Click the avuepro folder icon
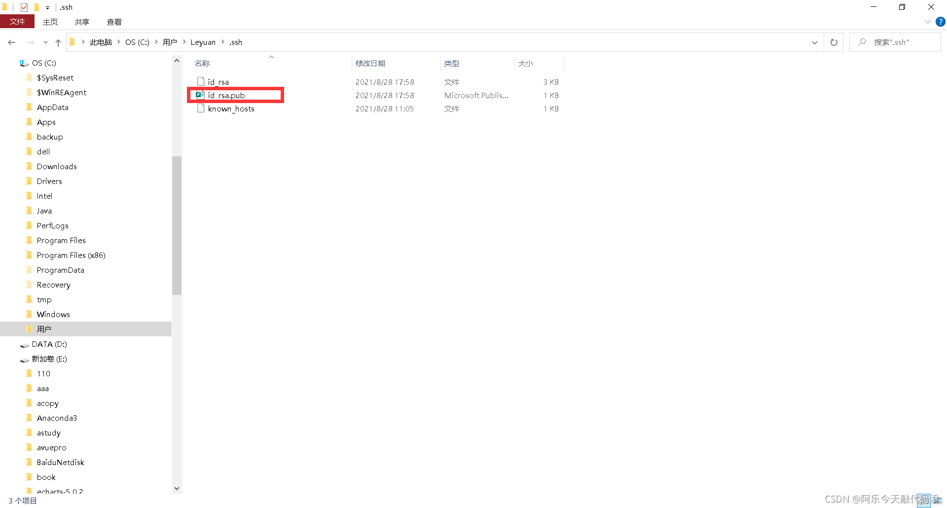 click(29, 447)
